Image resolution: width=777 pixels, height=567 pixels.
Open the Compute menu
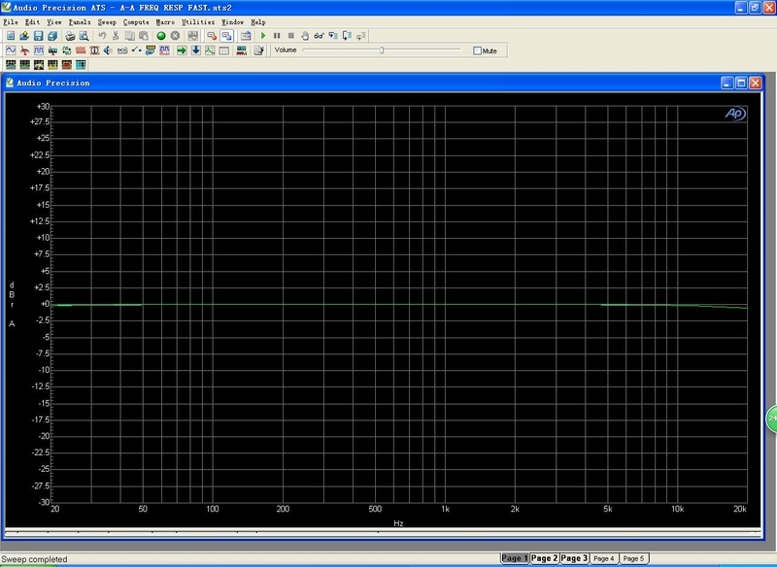[x=136, y=22]
